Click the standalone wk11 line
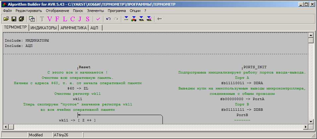This screenshot has width=317, height=139. click(78, 99)
